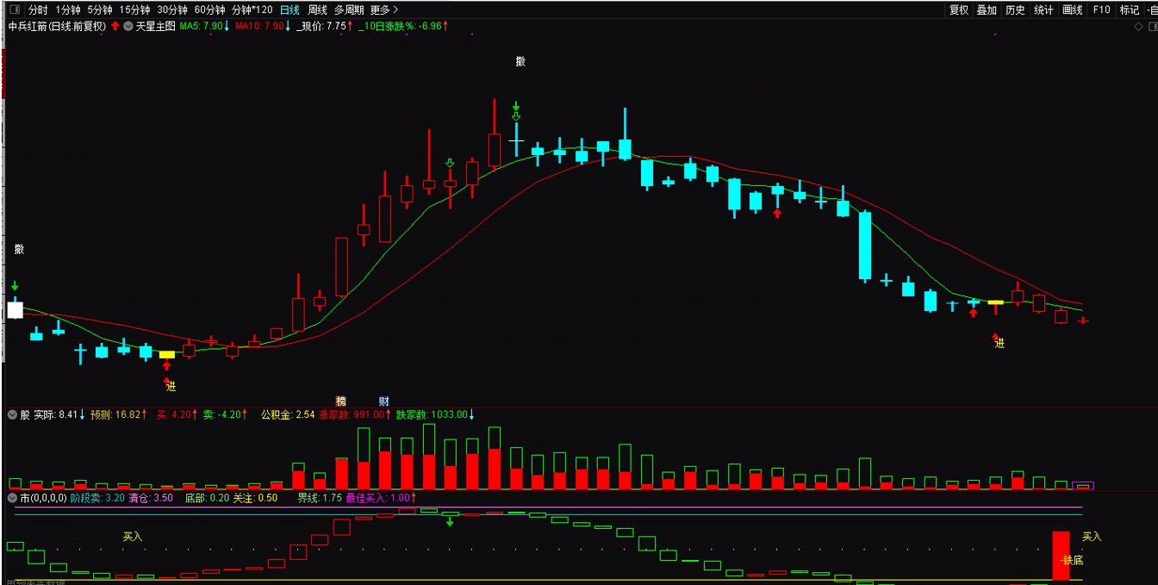Click the white candle at chart start
The image size is (1158, 585).
pyautogui.click(x=16, y=309)
